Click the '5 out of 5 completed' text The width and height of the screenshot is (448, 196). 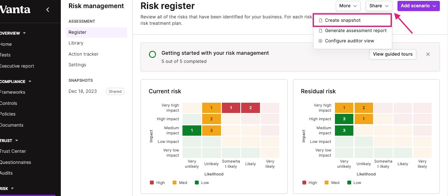coord(184,61)
